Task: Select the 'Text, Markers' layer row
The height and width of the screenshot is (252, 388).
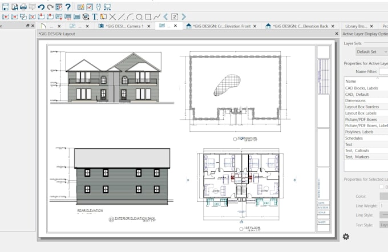Action: (366, 157)
